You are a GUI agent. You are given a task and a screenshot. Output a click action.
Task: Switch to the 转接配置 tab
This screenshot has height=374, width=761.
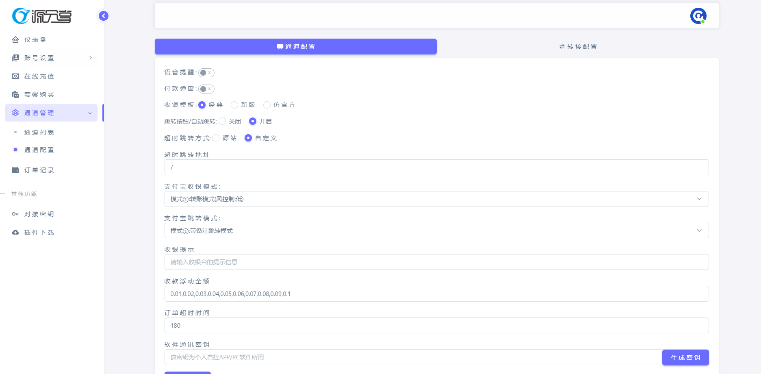[x=578, y=47]
